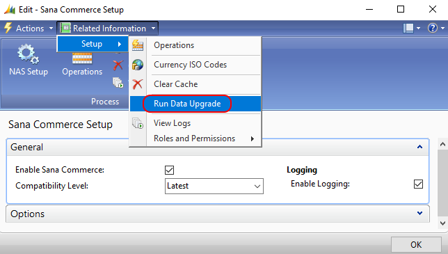Viewport: 448px width, 254px height.
Task: Click the Operations icon in Setup submenu
Action: coord(138,45)
